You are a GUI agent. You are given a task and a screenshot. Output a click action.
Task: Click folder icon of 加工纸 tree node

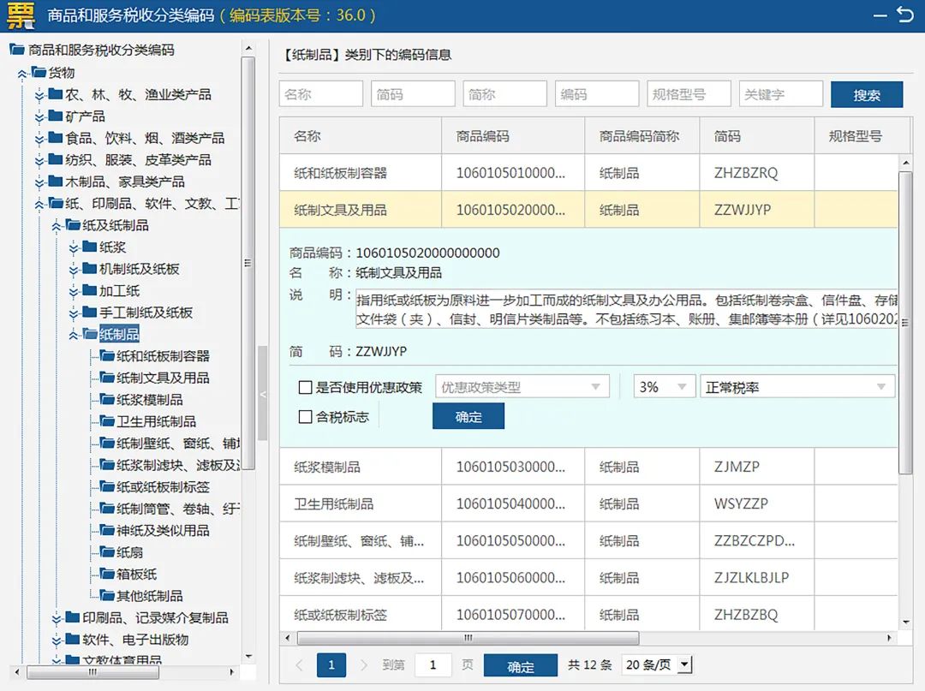[x=90, y=290]
